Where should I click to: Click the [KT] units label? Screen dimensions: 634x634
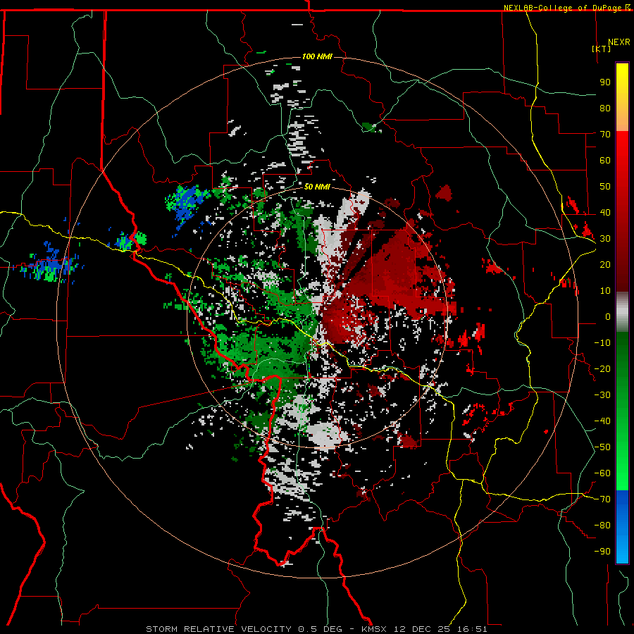[601, 49]
